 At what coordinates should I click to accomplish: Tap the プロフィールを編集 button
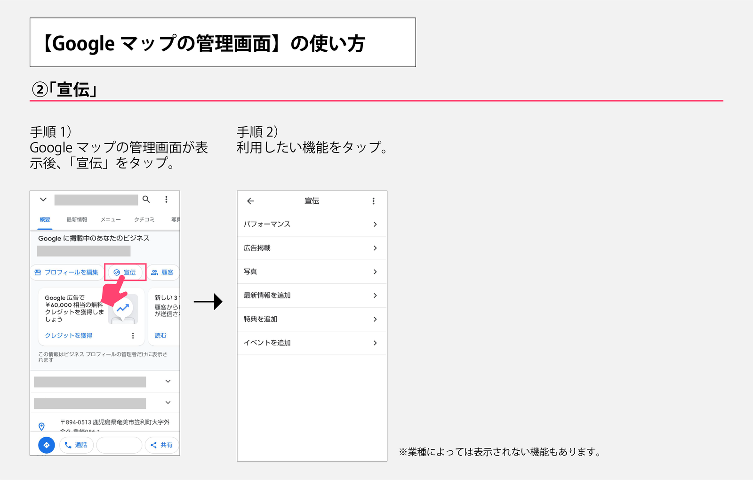66,272
